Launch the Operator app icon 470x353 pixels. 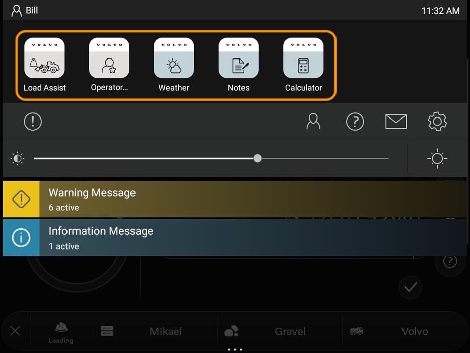[x=109, y=58]
